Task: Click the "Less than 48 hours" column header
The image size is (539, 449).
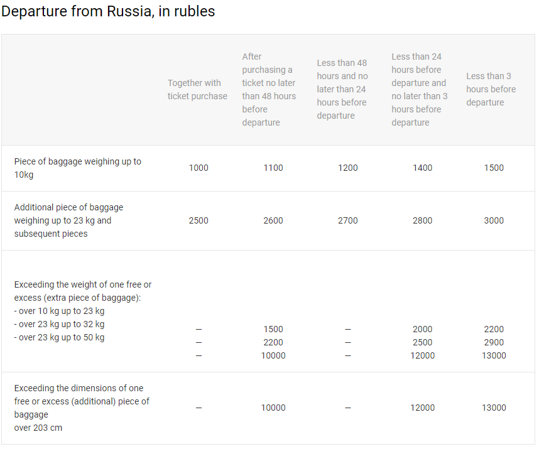Action: point(342,90)
